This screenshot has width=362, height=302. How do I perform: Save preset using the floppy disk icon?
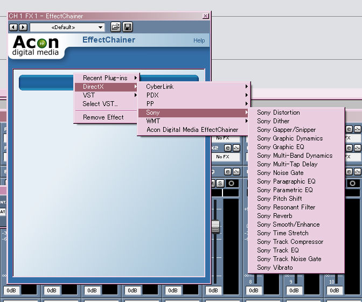(x=128, y=27)
